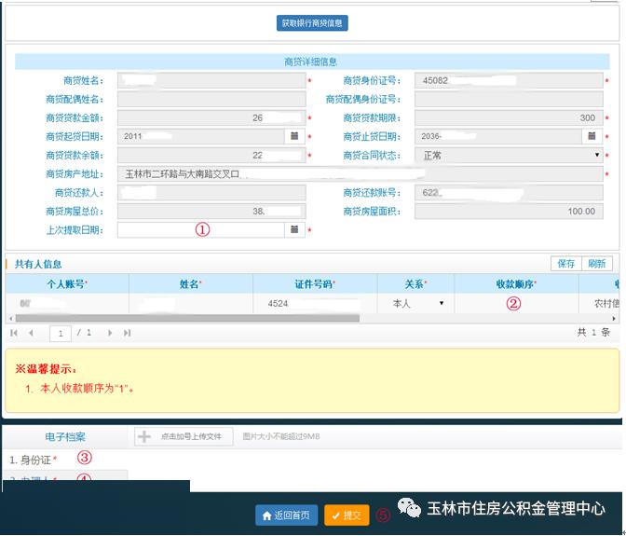Click the 商贷房屋总价 field

click(x=211, y=212)
